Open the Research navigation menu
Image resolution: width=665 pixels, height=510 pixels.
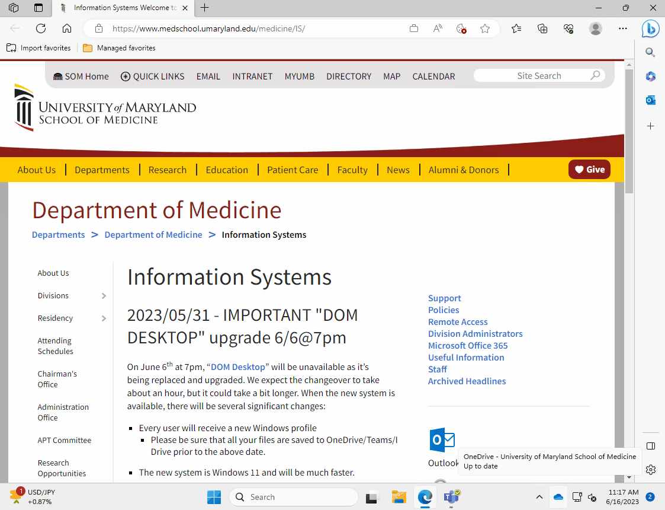coord(167,170)
